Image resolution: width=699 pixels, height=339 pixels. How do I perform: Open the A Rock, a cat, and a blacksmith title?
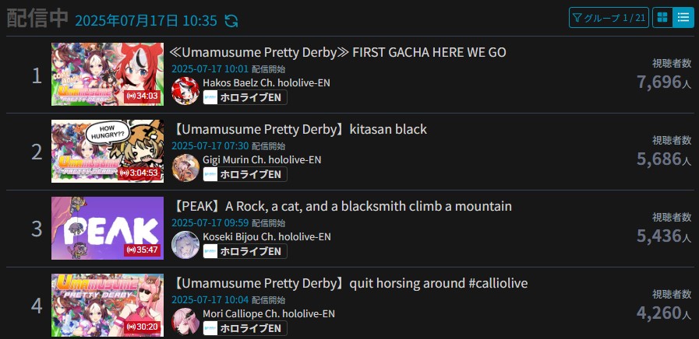click(x=341, y=206)
